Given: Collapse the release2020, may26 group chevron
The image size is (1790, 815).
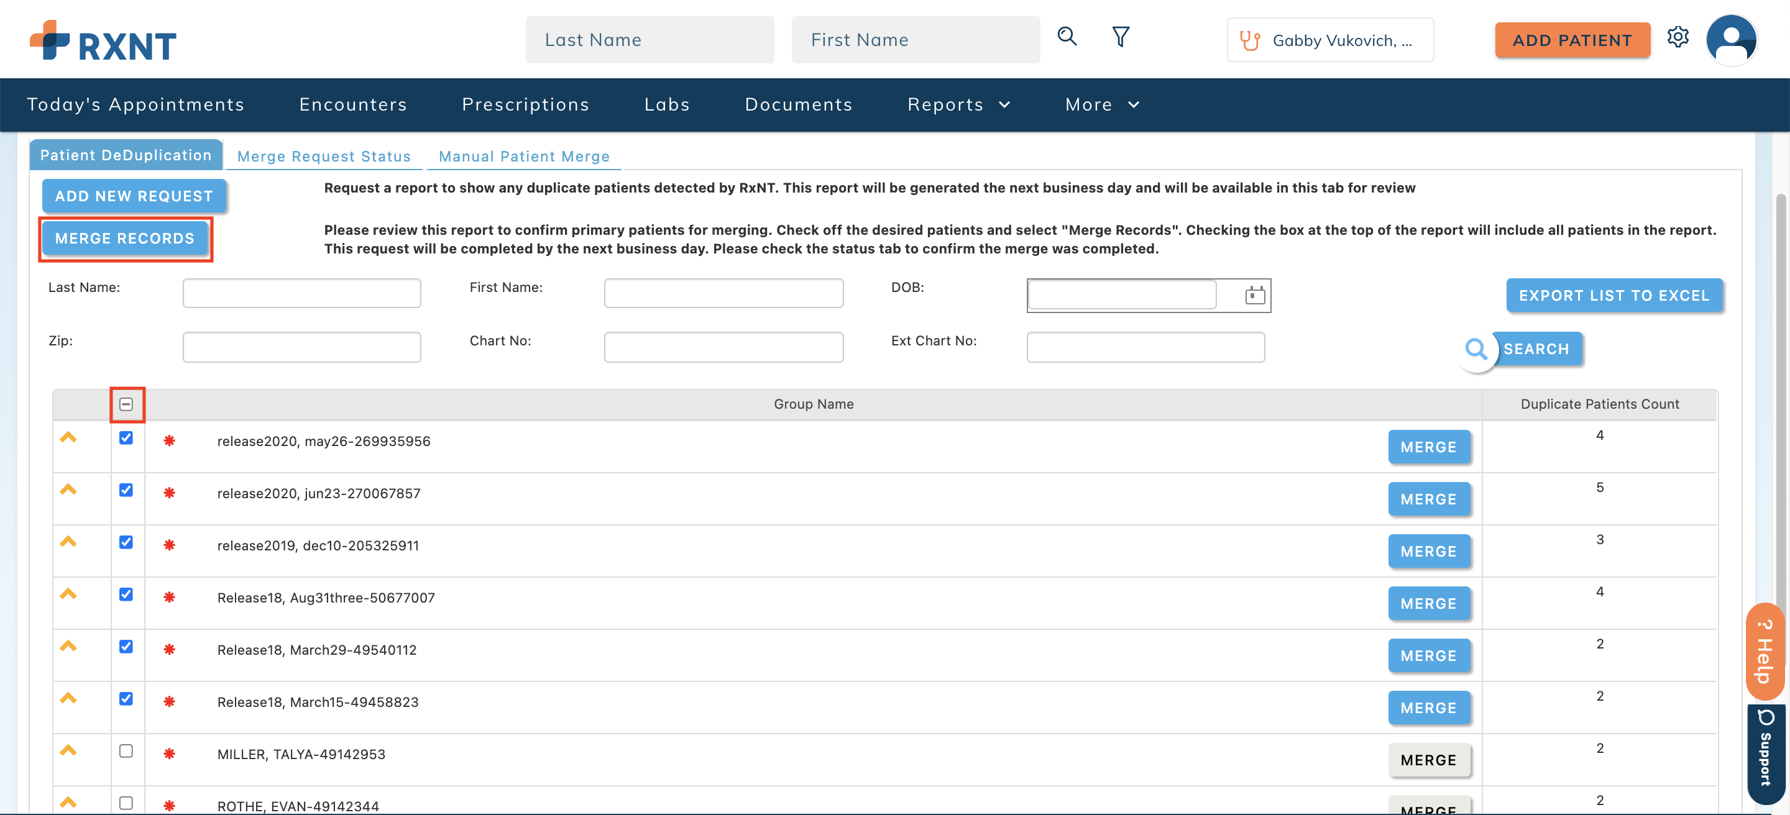Looking at the screenshot, I should 68,437.
